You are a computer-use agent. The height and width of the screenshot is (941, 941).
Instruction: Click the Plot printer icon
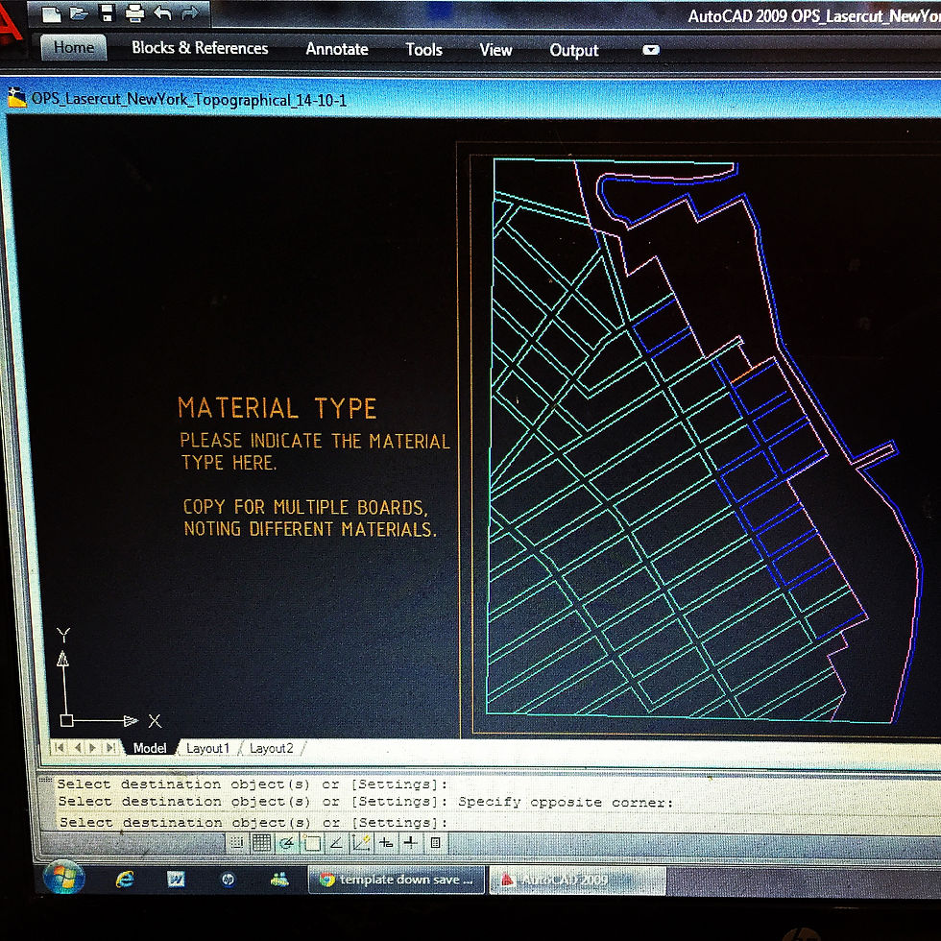click(x=135, y=12)
